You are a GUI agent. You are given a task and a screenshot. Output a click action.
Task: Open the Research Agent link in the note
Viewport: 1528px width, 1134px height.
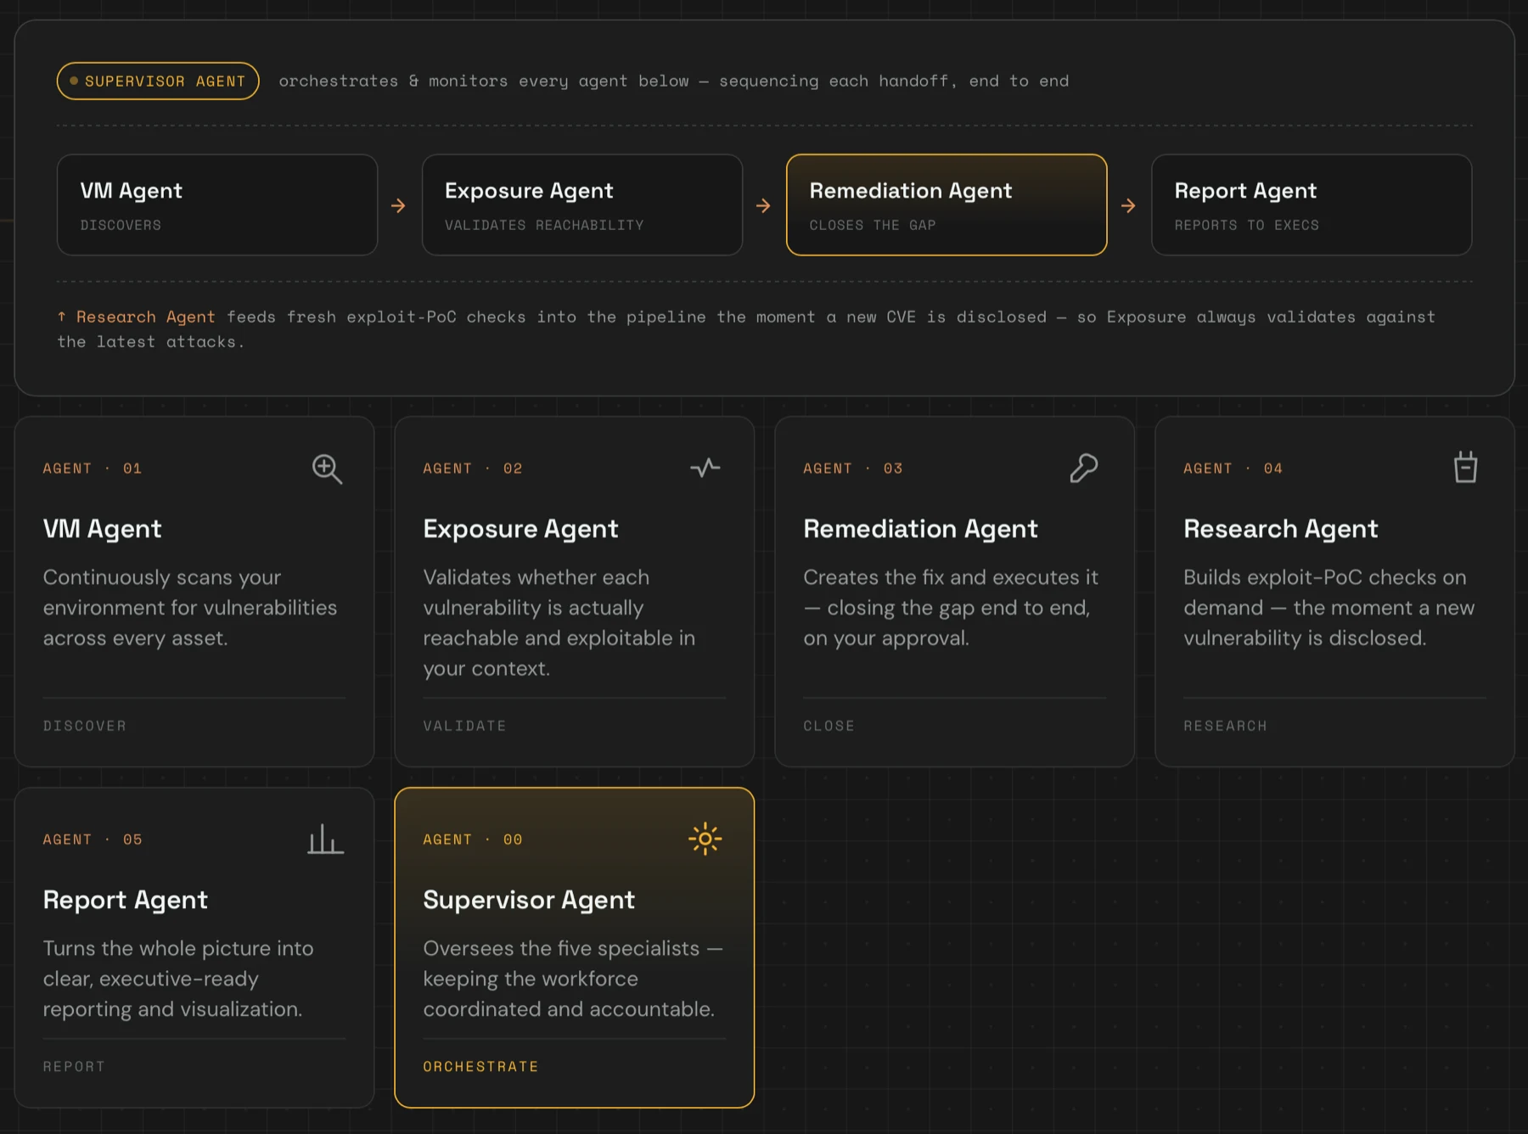tap(145, 317)
